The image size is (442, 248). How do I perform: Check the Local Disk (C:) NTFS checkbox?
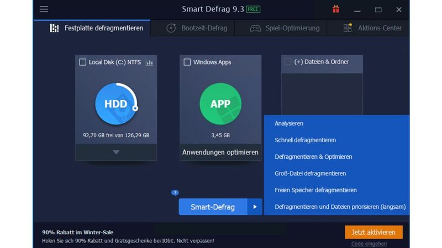coord(82,62)
